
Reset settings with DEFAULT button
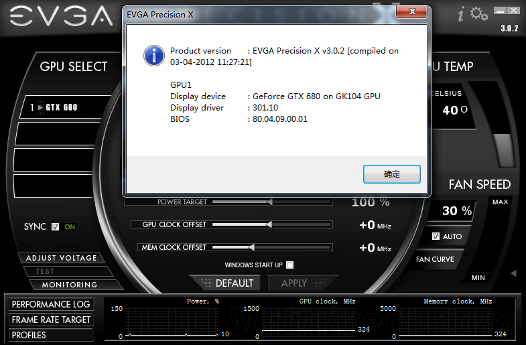pos(226,283)
